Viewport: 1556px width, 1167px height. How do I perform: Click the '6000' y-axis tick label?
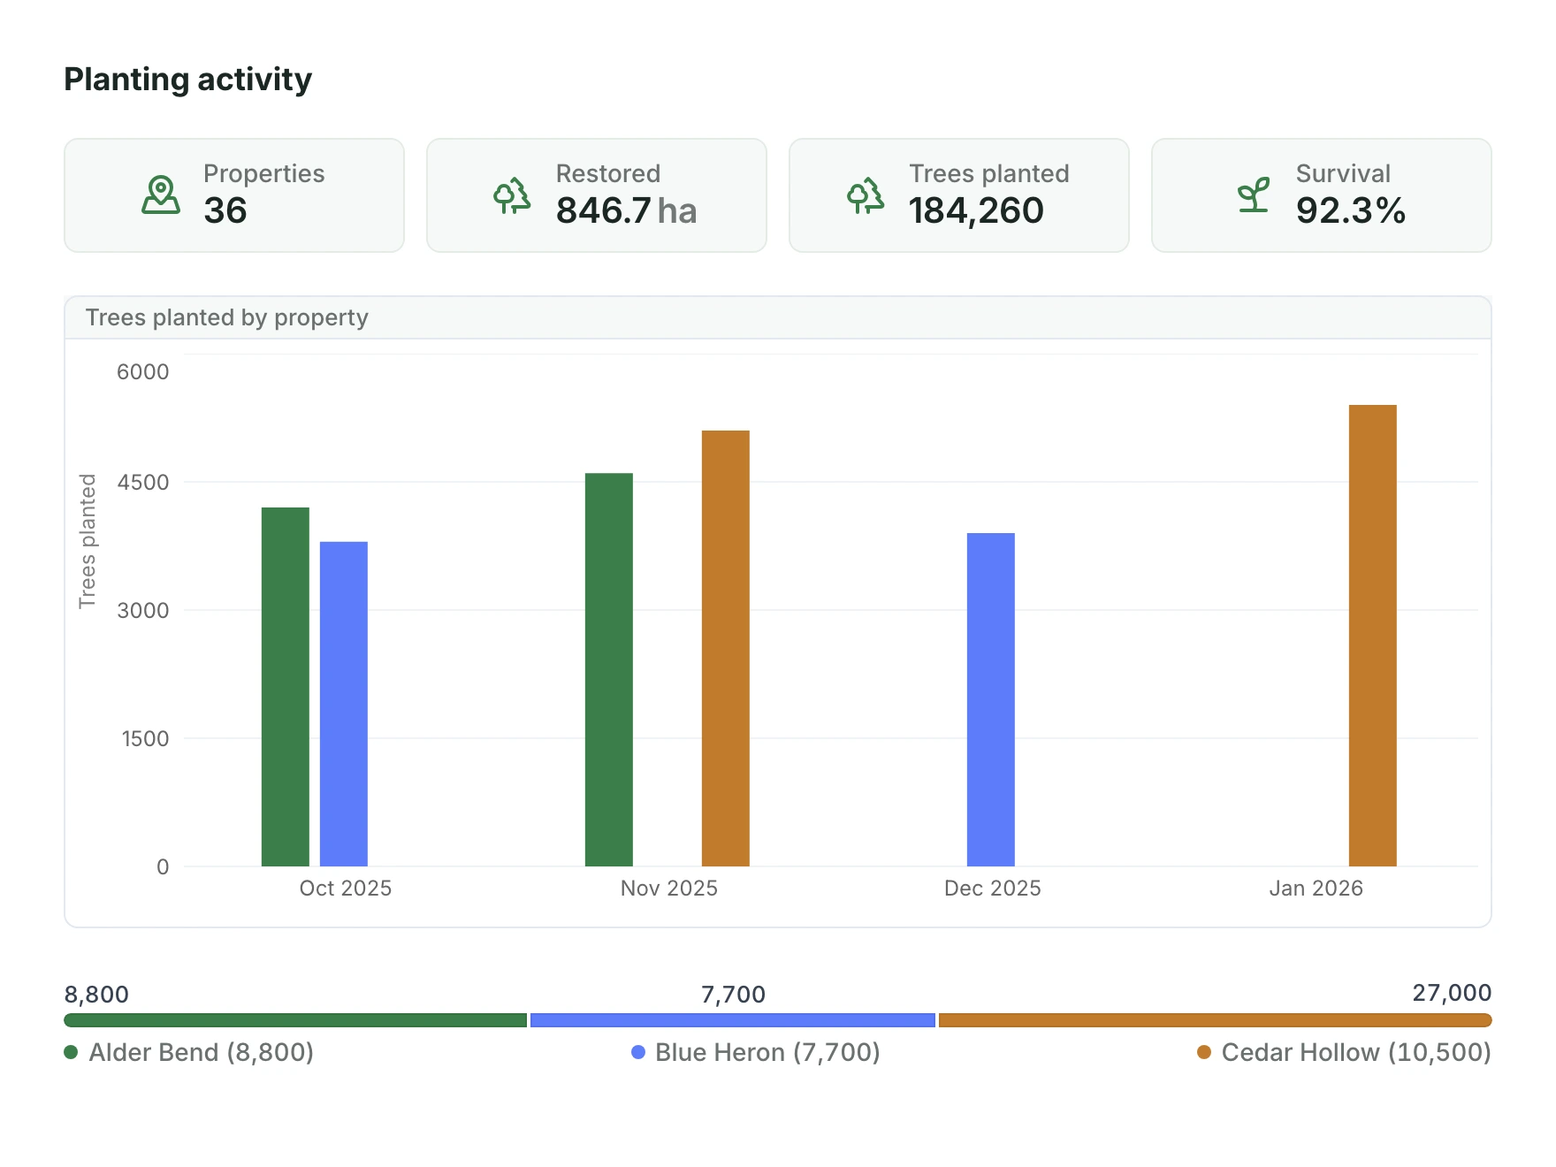pos(143,371)
